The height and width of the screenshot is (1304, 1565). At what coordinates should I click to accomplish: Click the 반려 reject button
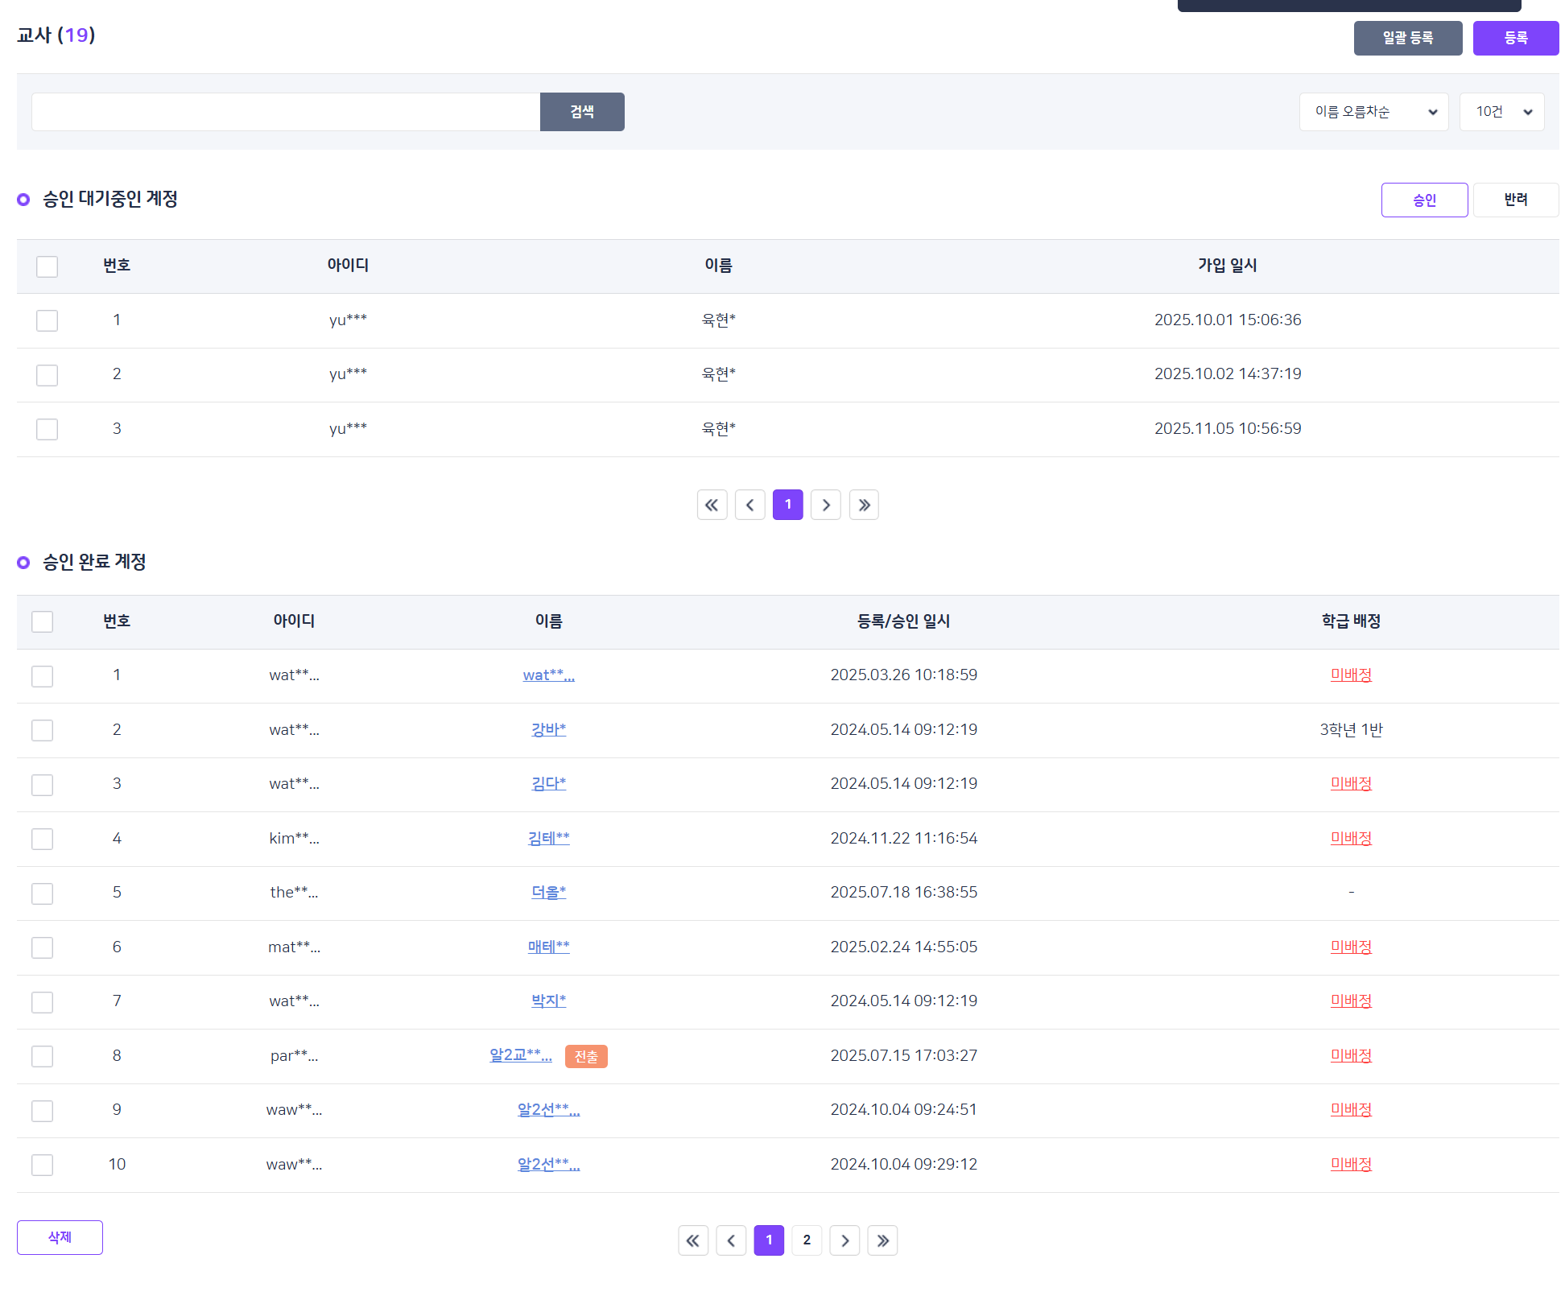tap(1515, 200)
